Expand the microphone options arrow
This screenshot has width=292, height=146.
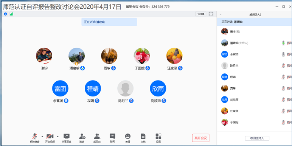(42, 137)
